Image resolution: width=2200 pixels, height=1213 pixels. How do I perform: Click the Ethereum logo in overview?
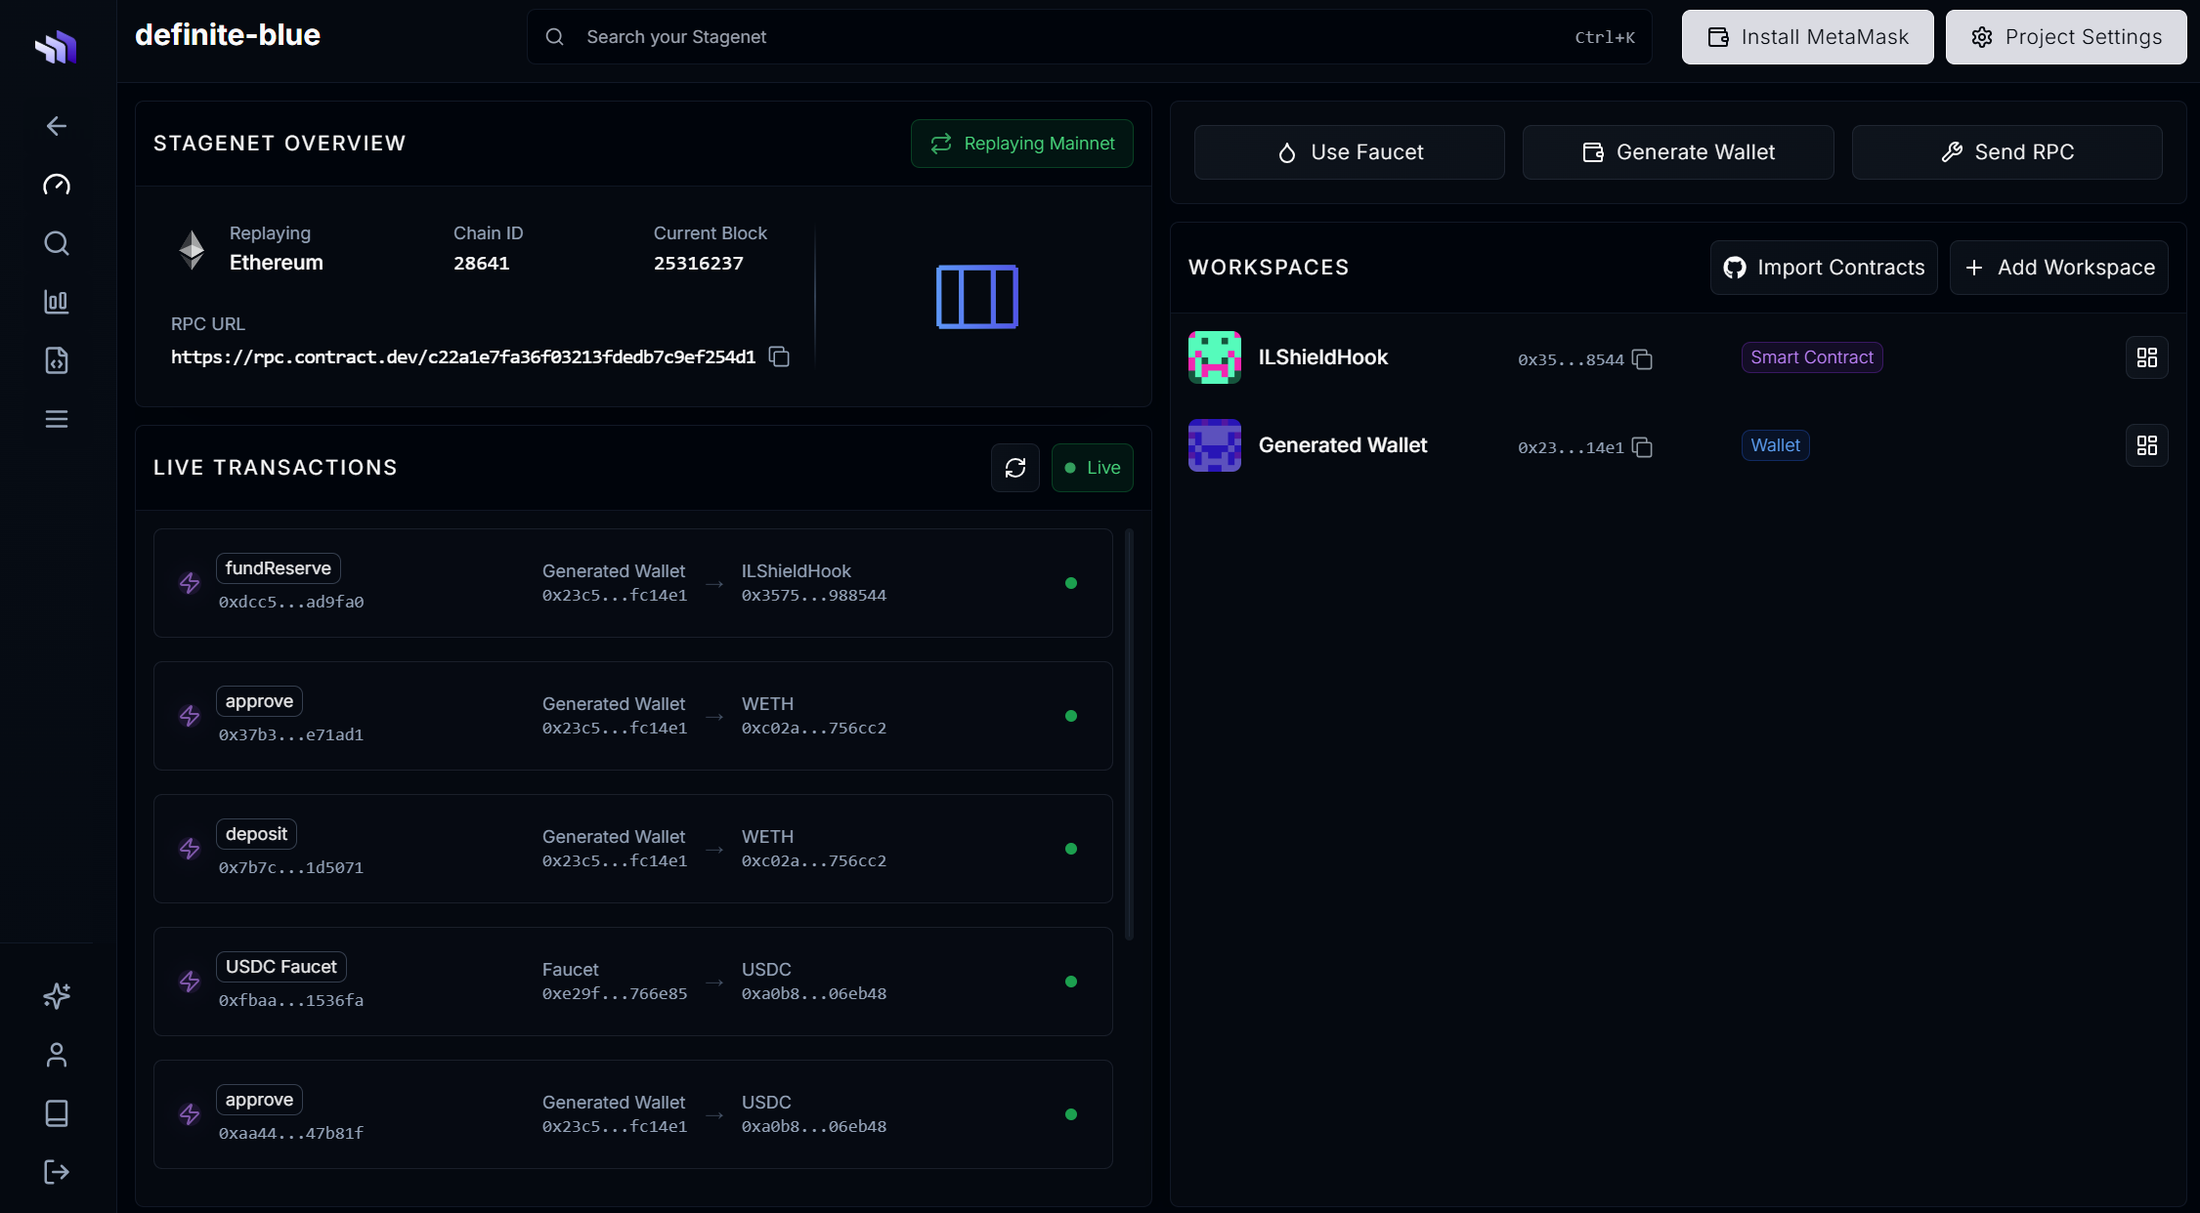192,250
